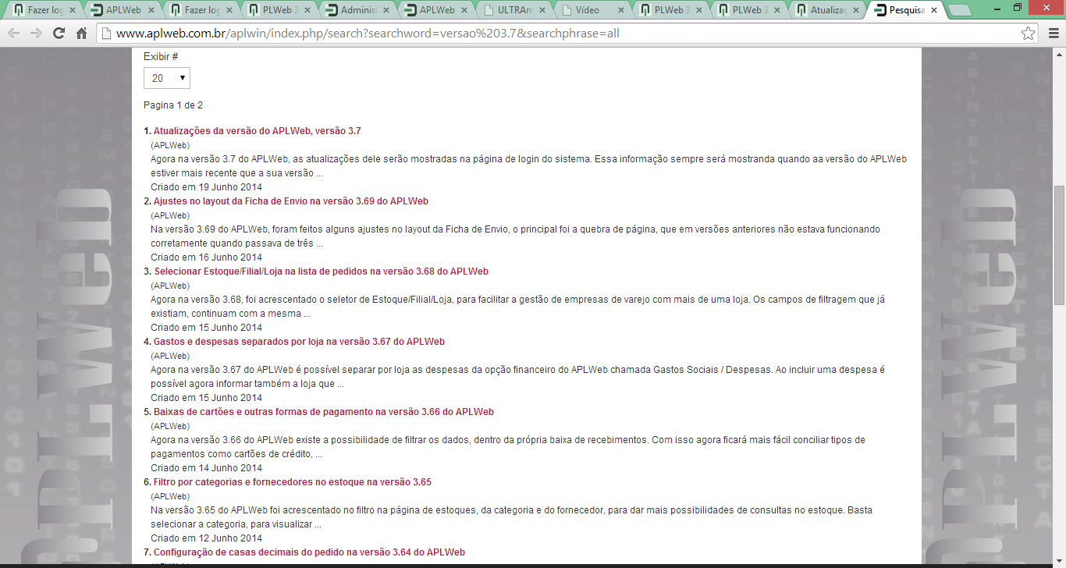Open the browser home page icon
Screen dimensions: 1066x568
[81, 34]
